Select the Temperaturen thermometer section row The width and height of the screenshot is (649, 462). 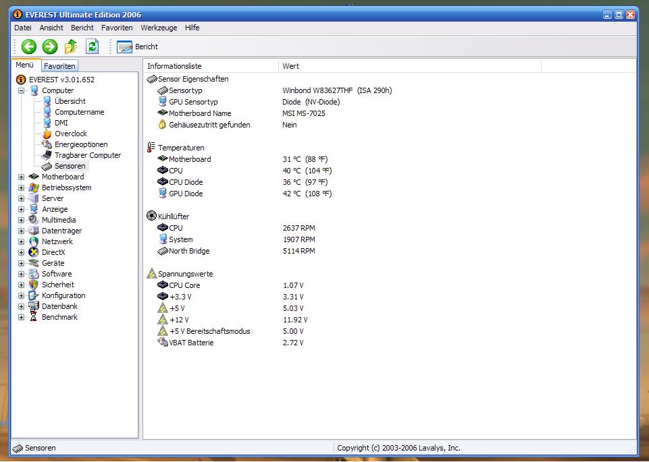point(176,148)
